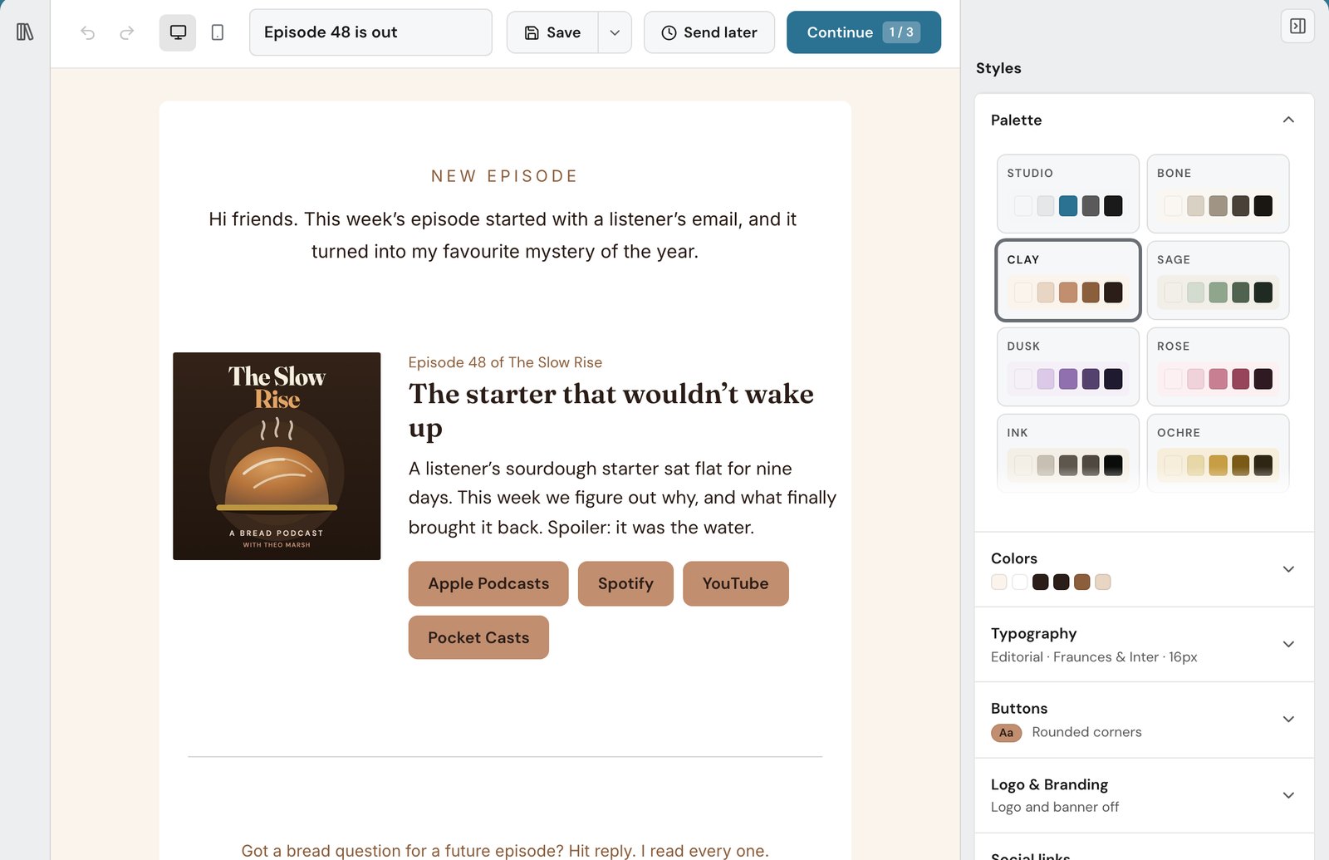Undo the last change
1329x860 pixels.
click(88, 32)
